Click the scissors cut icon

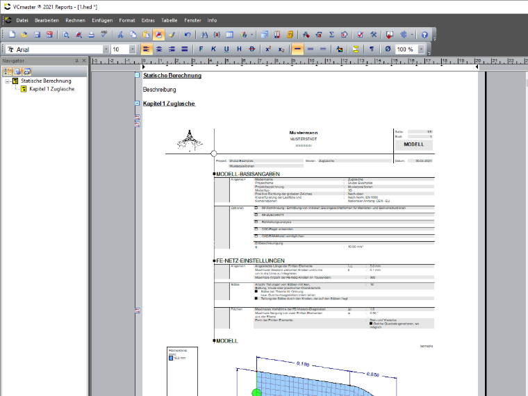[x=120, y=34]
